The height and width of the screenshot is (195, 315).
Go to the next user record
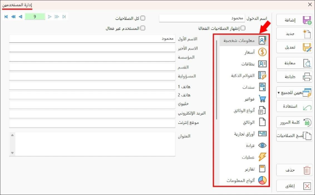50,17
